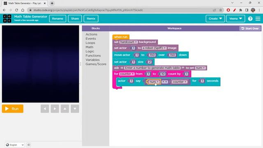Screen dimensions: 263x148
Task: Open the Opera extension icon
Action: 228,10
